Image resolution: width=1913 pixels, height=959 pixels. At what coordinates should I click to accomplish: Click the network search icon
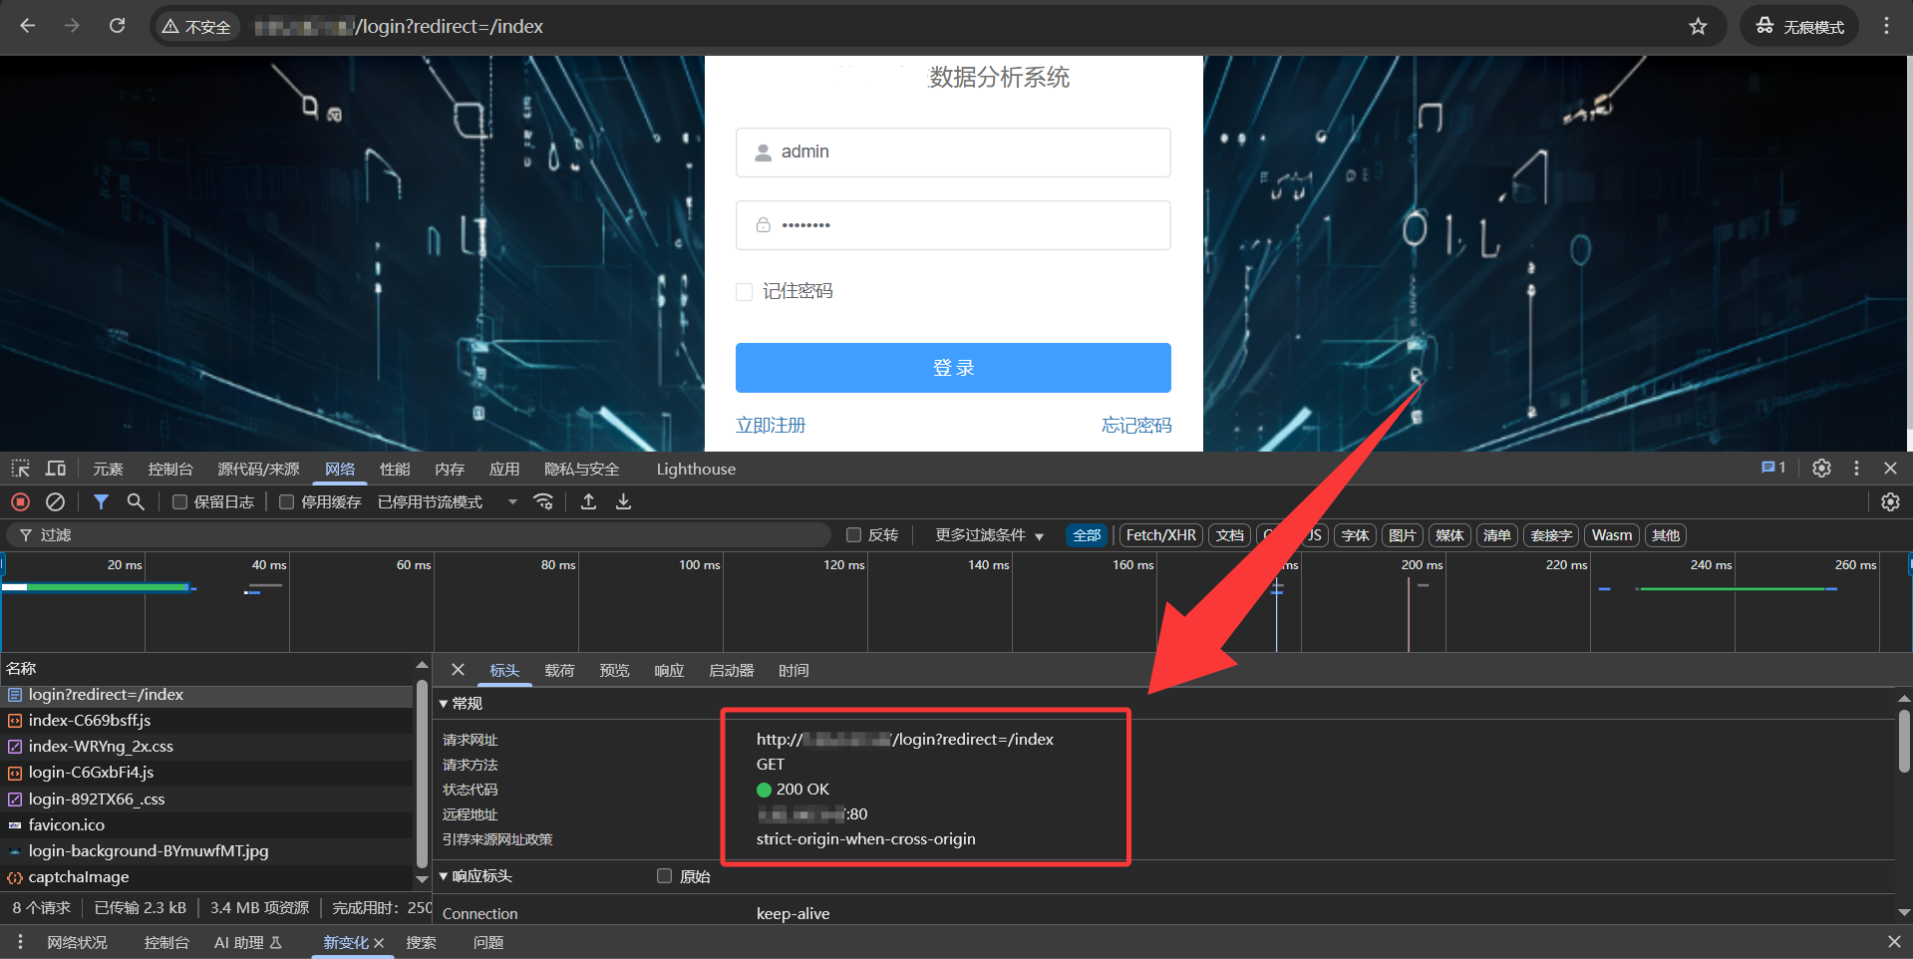pos(136,501)
